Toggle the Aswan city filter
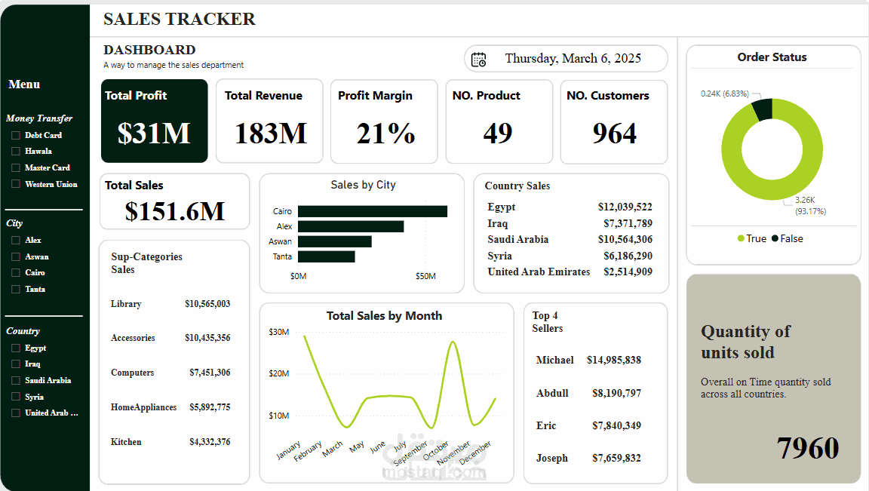This screenshot has height=491, width=869. [x=15, y=257]
